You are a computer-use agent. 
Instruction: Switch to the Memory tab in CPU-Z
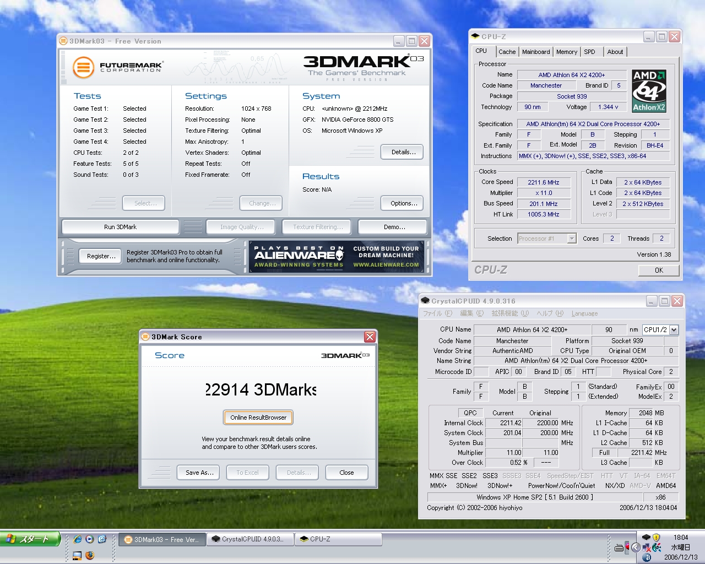[566, 51]
